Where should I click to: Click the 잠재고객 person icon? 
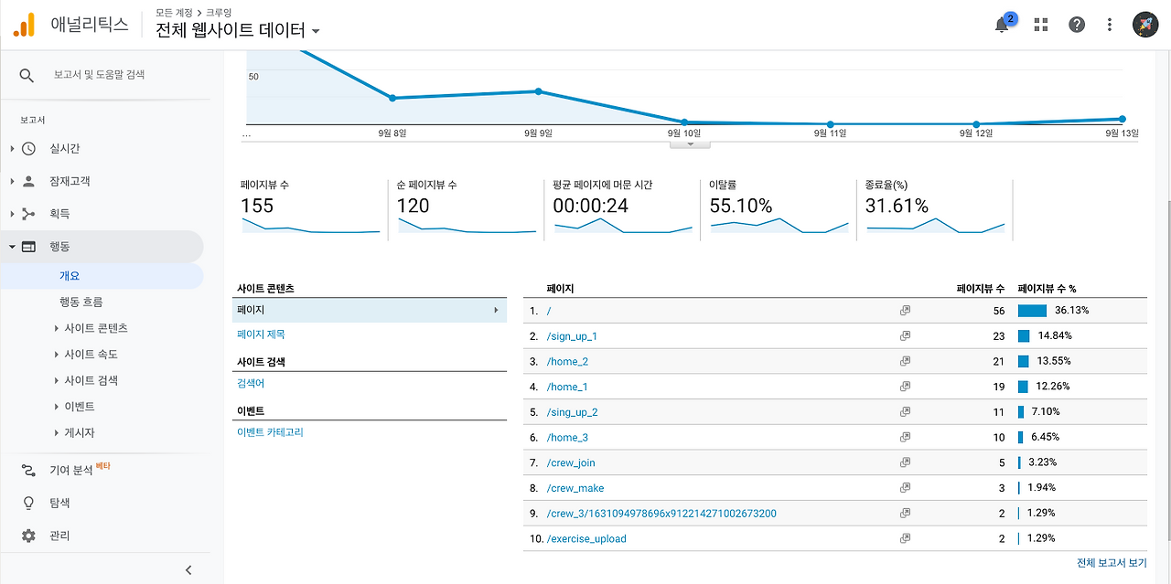click(28, 181)
